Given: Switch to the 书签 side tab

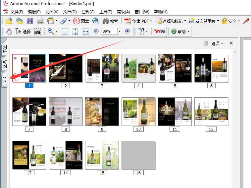Looking at the screenshot, I should (4, 49).
